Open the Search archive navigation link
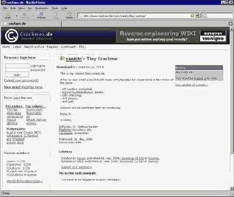 pos(34,47)
